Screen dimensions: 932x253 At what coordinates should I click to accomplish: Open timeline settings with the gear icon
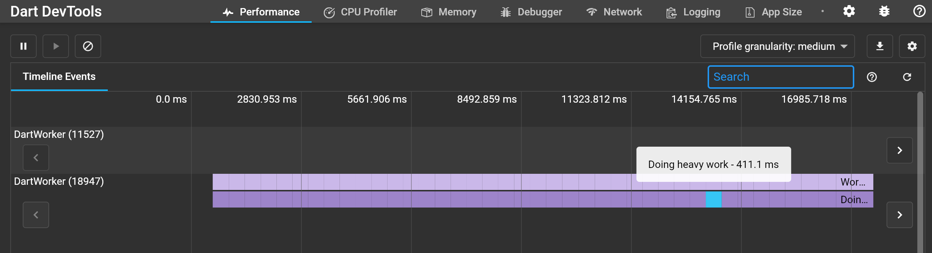tap(912, 46)
